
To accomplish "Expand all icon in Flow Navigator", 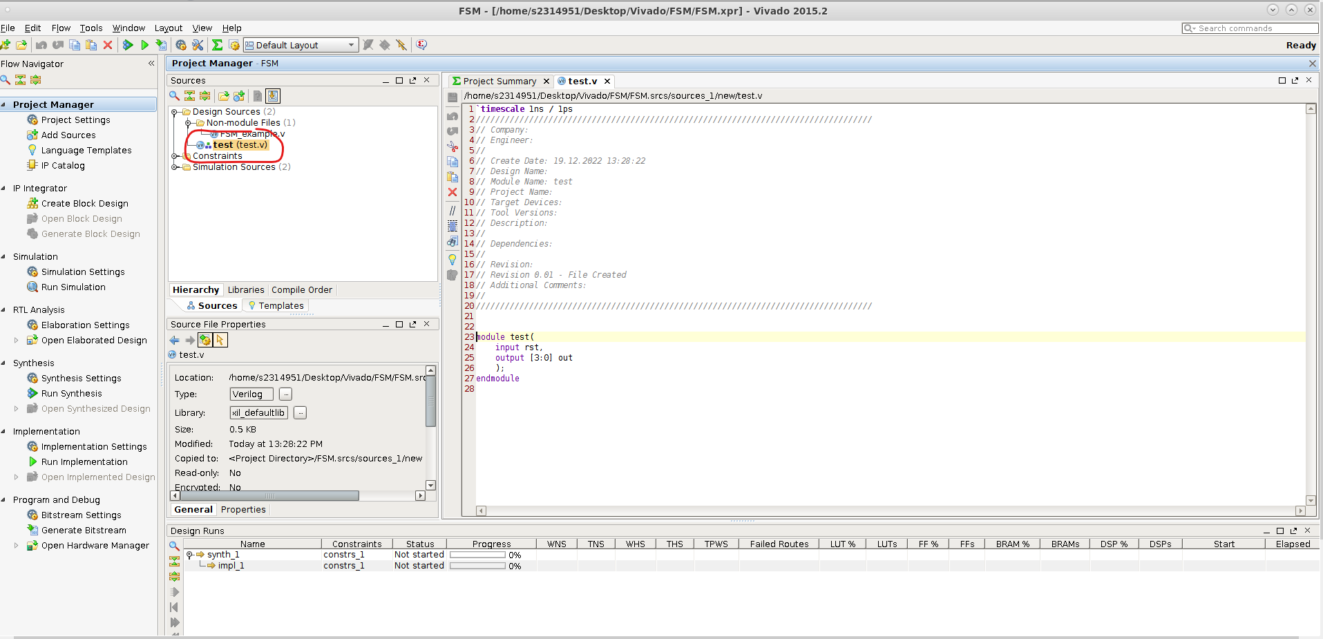I will (x=35, y=79).
